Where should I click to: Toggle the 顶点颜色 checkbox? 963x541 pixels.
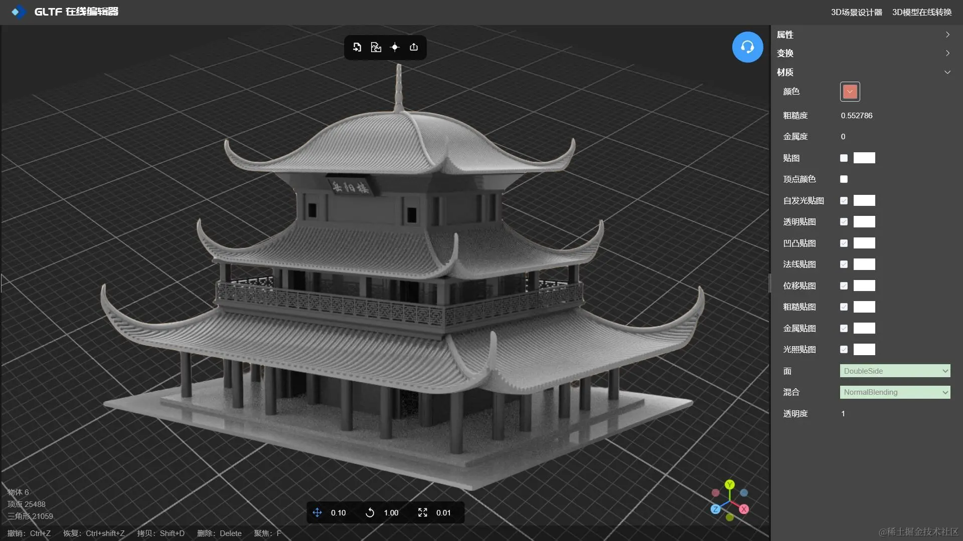(x=844, y=179)
